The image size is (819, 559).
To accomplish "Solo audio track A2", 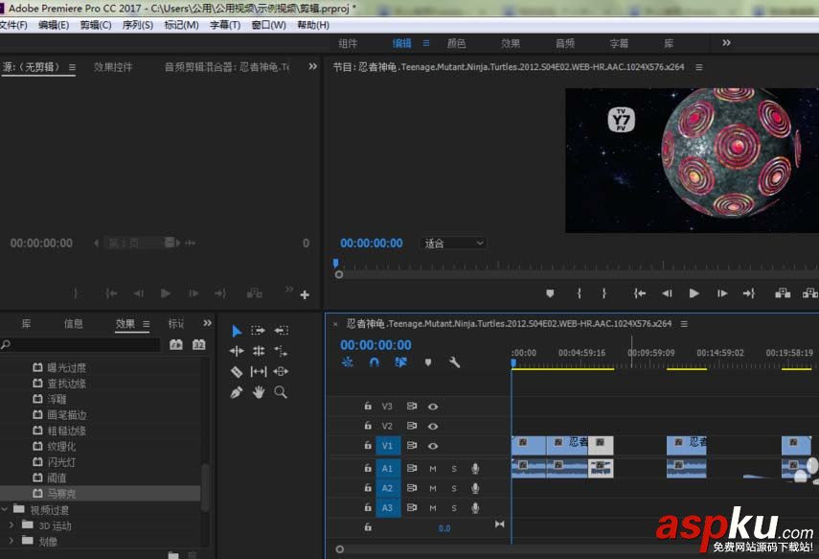I will point(454,488).
